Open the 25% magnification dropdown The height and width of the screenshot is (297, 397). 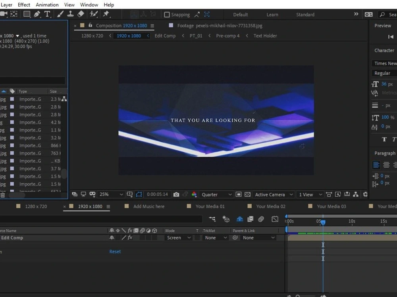point(111,194)
